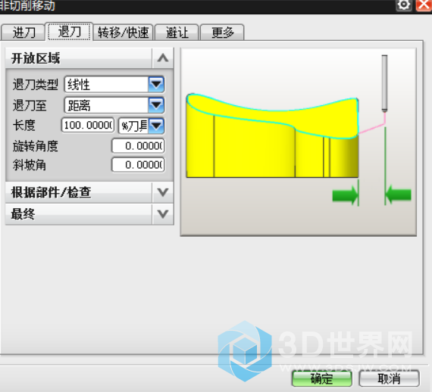Viewport: 432px width, 392px height.
Task: Click the 取消 button
Action: point(389,379)
